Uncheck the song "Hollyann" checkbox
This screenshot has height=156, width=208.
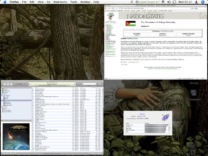pyautogui.click(x=36, y=98)
